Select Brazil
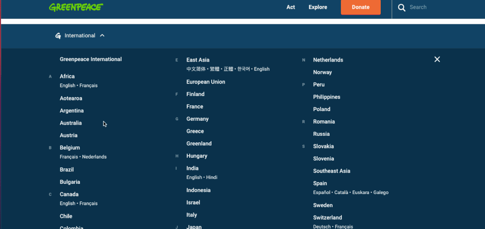 [x=66, y=170]
